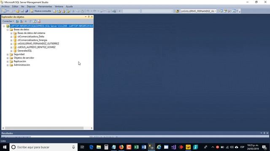Collapse the LAPTOP-NRGRF2J9\SQLEXPRESS server node
The height and width of the screenshot is (151, 270).
(x=4, y=26)
